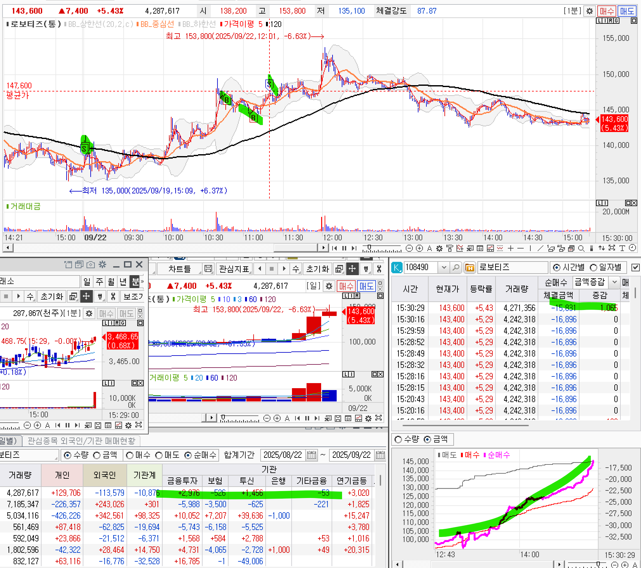
Task: Open the 금액증감 column dropdown arrow
Action: click(615, 282)
